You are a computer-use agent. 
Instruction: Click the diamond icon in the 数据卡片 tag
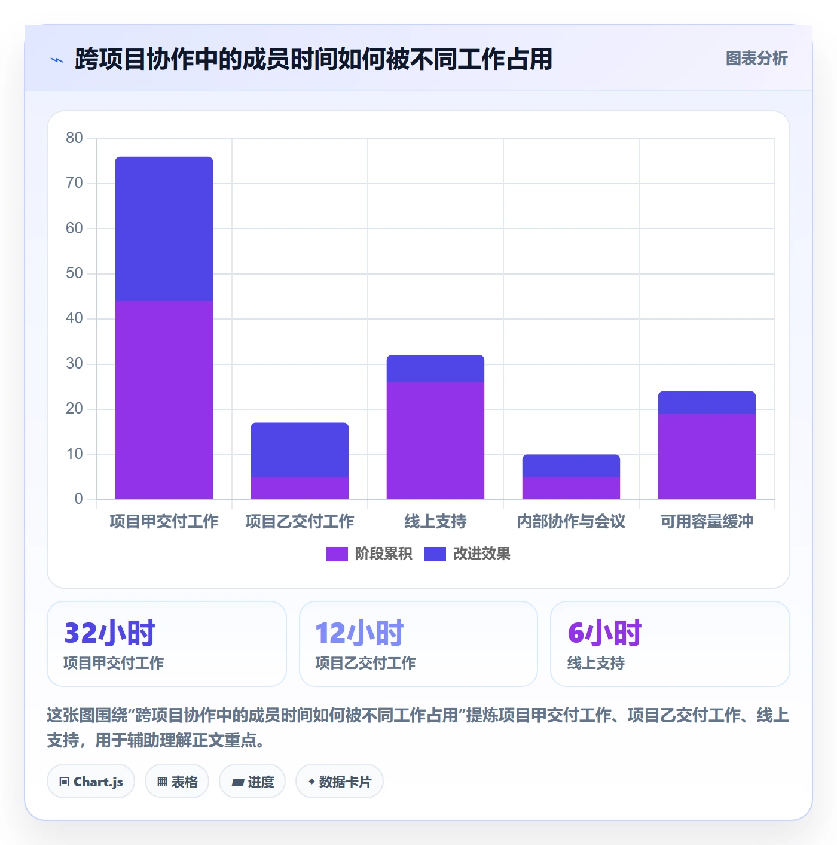tap(311, 782)
